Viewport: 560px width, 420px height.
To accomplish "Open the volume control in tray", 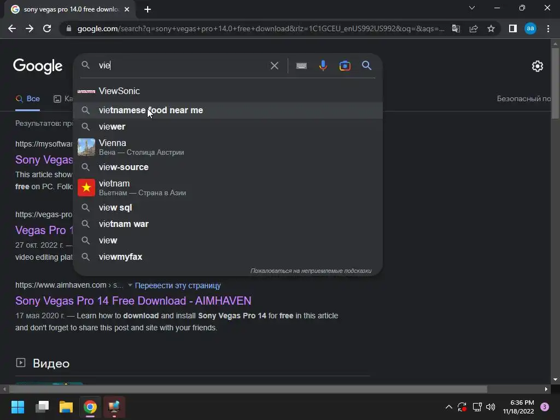I will click(491, 407).
